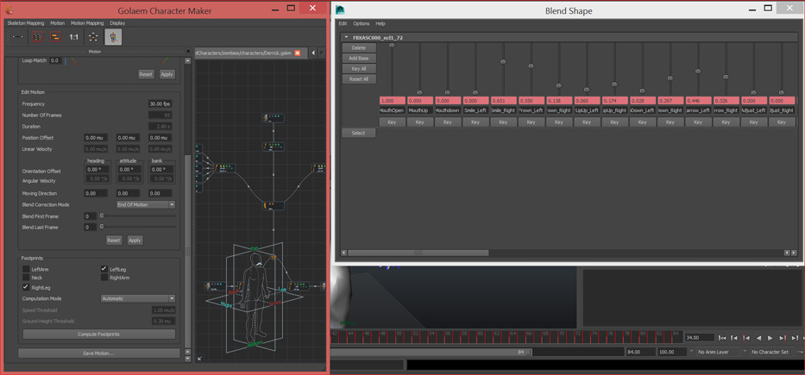
Task: Collapse the FBXASC000_ncl1_72 blend shape section
Action: coord(346,37)
